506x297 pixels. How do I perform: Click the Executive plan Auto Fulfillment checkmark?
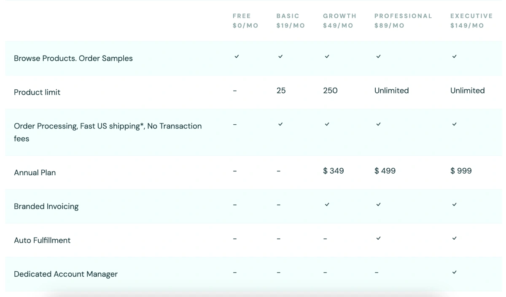tap(454, 238)
